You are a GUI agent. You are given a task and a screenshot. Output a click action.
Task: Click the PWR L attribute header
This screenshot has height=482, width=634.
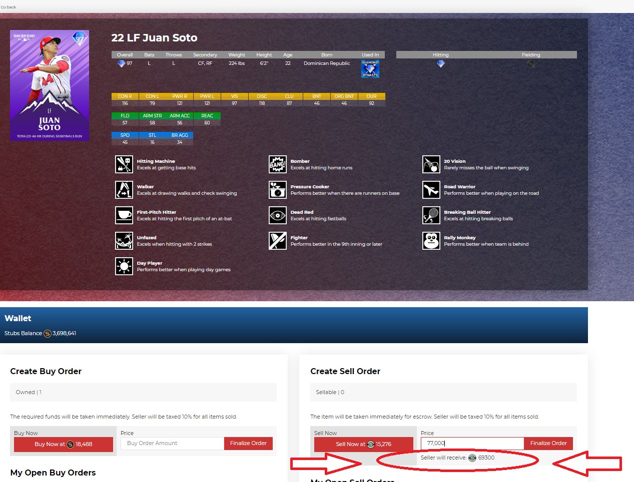pyautogui.click(x=207, y=96)
